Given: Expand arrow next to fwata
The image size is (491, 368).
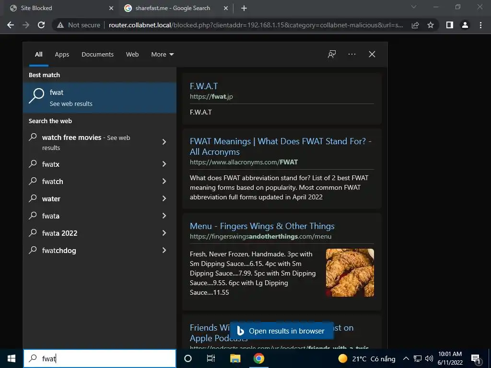Looking at the screenshot, I should [x=164, y=216].
